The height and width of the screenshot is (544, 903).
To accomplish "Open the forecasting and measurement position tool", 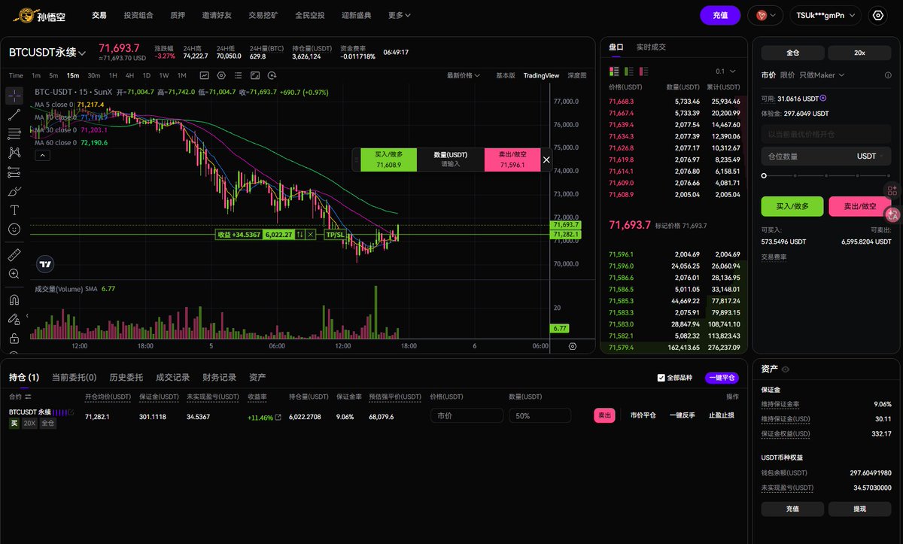I will coord(14,172).
